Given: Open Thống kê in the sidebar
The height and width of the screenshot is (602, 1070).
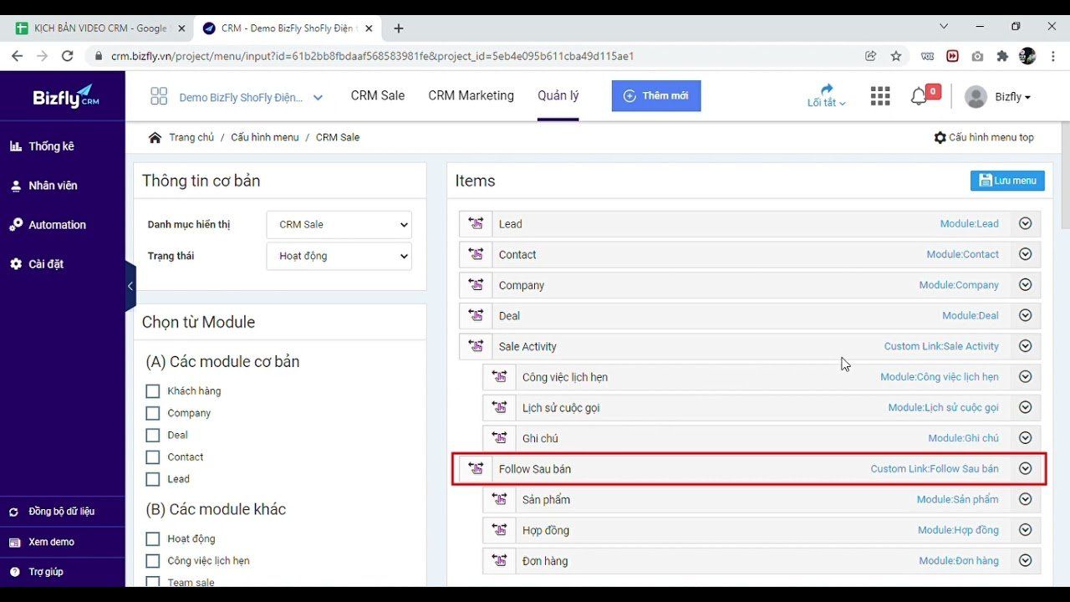Looking at the screenshot, I should pos(51,146).
